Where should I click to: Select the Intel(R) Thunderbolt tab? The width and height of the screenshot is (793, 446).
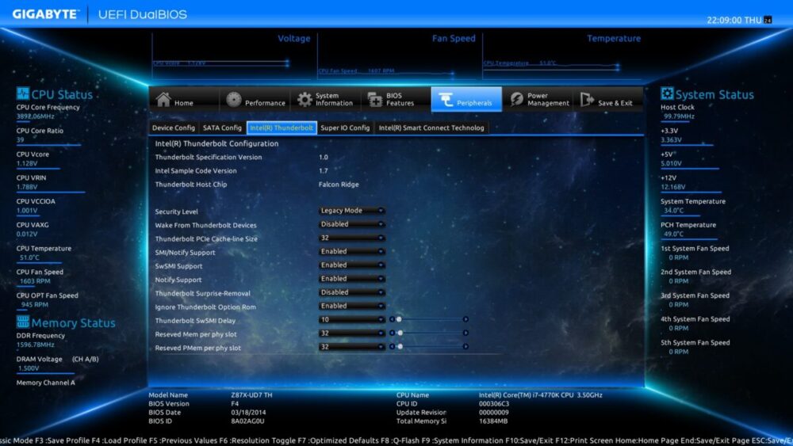(282, 128)
